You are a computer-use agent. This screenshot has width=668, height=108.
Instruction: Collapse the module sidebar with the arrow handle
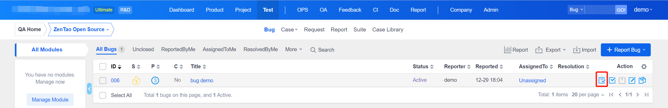[89, 89]
